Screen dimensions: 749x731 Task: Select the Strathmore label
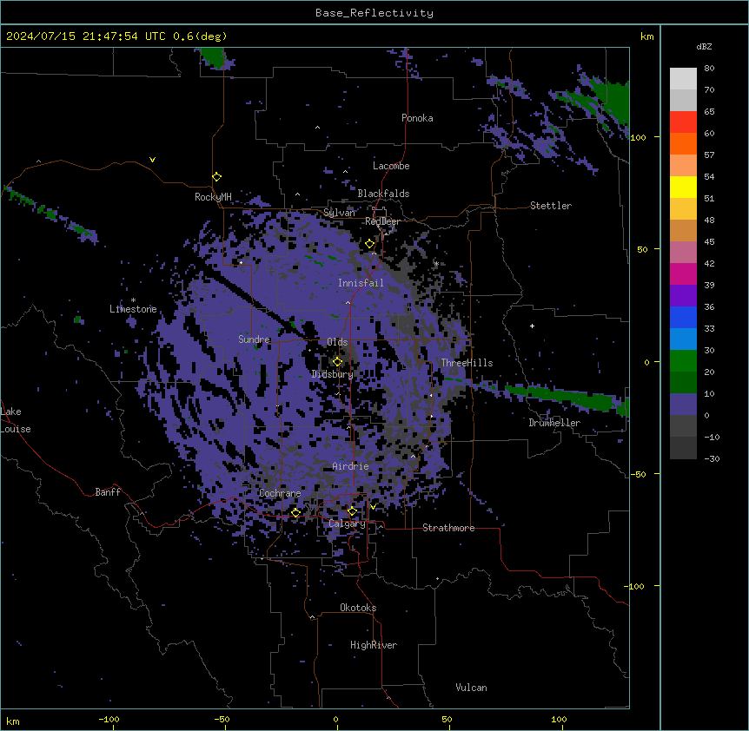[x=448, y=528]
